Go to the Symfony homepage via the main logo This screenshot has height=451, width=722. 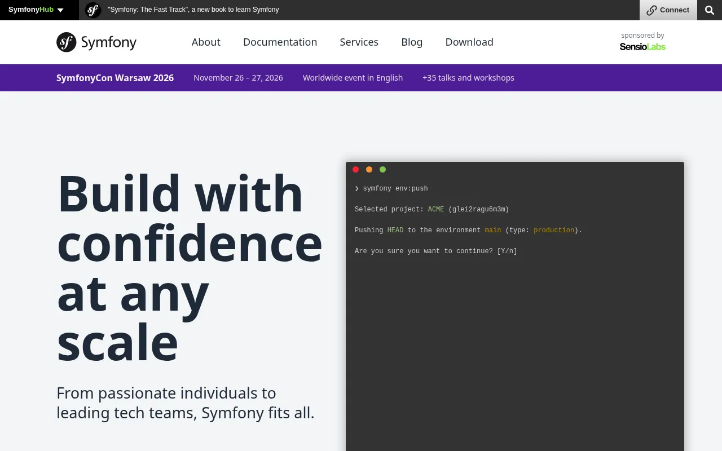click(x=96, y=42)
